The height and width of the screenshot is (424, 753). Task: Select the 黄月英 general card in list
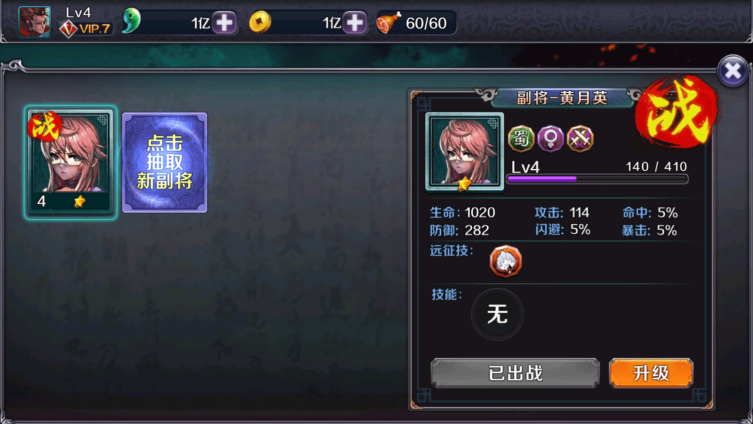point(71,163)
